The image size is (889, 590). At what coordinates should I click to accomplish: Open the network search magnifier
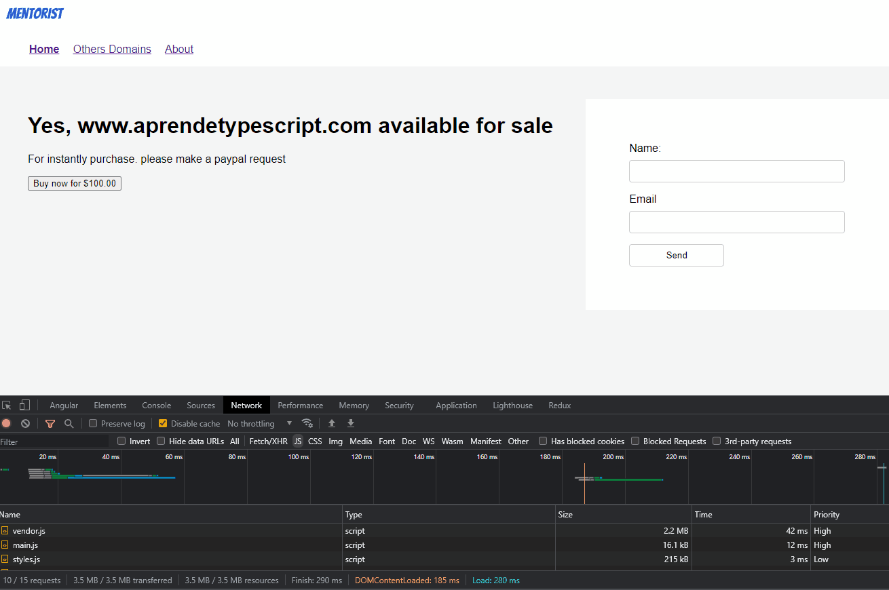point(69,423)
